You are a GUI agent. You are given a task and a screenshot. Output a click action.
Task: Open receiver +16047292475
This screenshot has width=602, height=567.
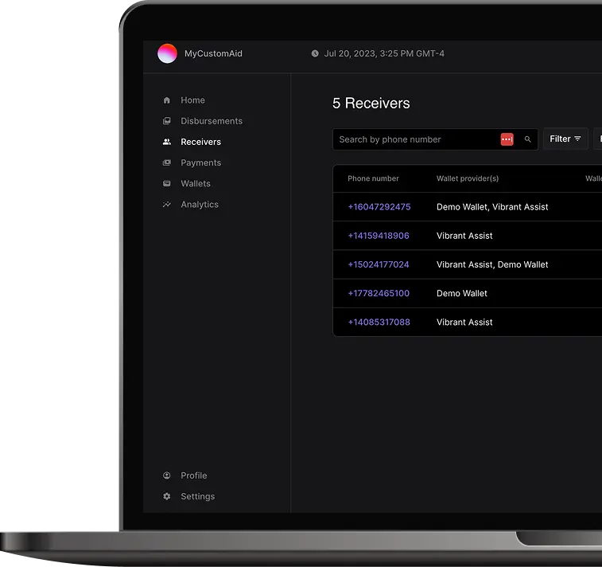[379, 207]
